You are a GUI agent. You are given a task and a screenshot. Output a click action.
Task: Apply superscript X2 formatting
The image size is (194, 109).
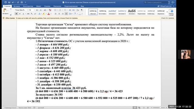click(x=35, y=14)
